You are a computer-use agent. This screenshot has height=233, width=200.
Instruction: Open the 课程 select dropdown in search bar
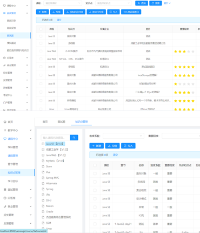(x=63, y=3)
